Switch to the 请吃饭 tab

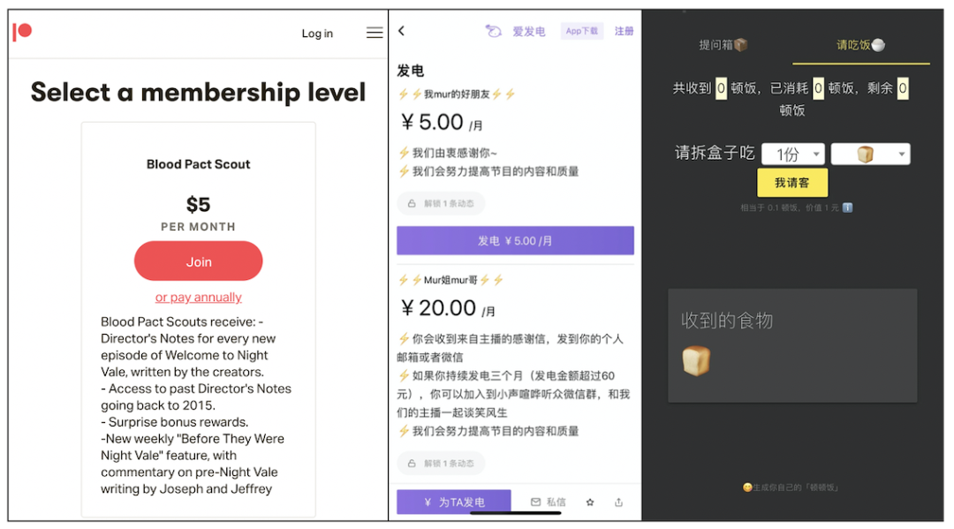860,45
